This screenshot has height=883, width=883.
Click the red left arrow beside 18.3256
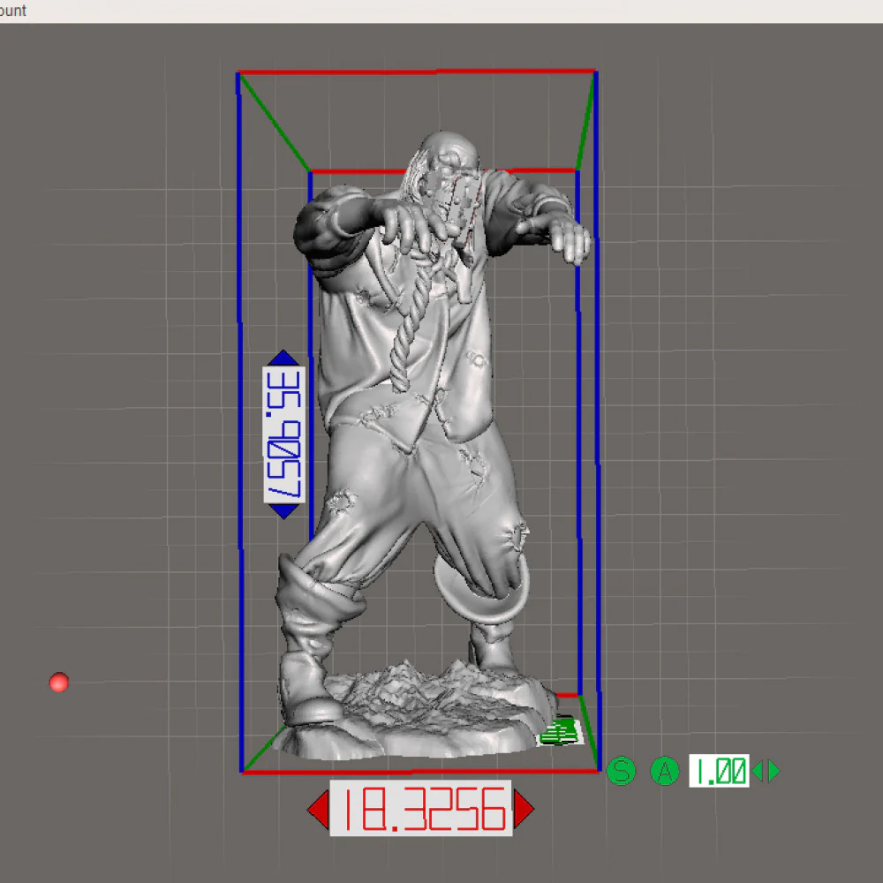click(x=318, y=809)
